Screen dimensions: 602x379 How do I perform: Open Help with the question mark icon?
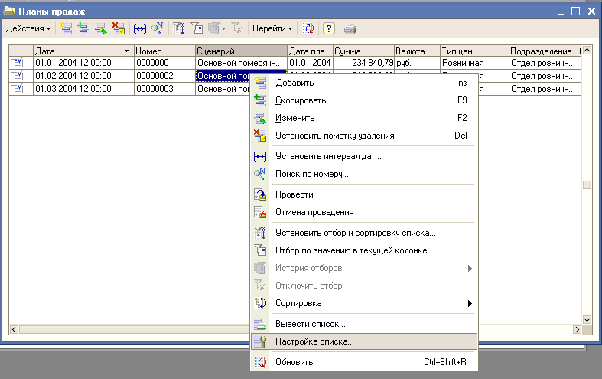tap(328, 28)
